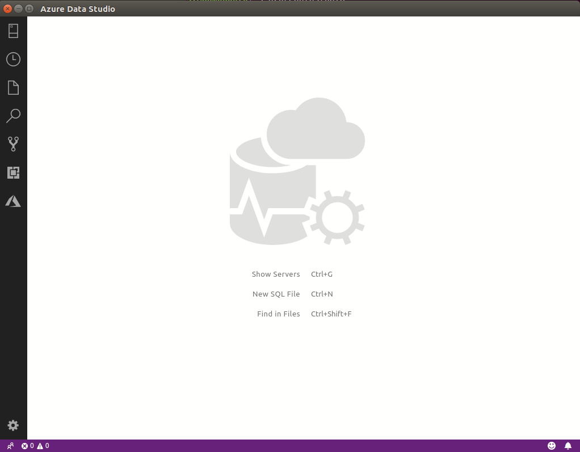Screen dimensions: 580x452
Task: Minimize the Azure Data Studio window
Action: (x=18, y=9)
